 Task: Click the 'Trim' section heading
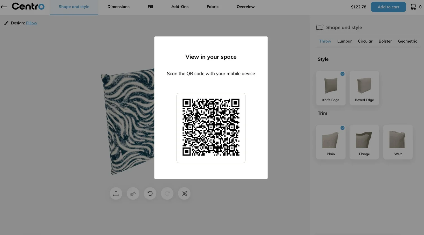pos(323,113)
